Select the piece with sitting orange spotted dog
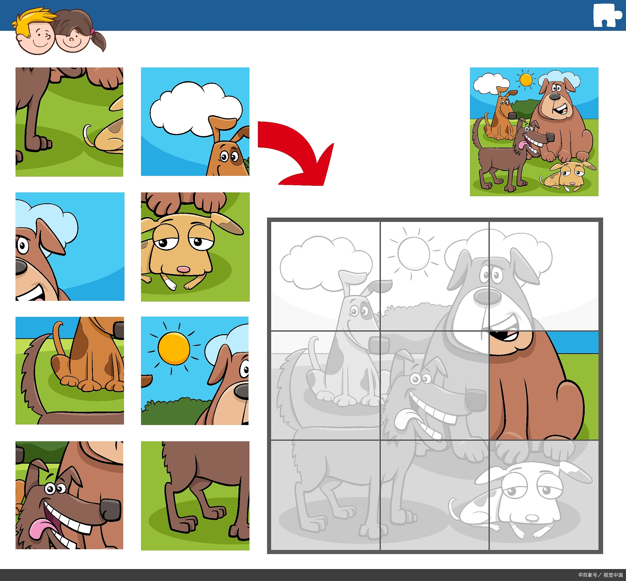Image resolution: width=626 pixels, height=581 pixels. tap(70, 371)
